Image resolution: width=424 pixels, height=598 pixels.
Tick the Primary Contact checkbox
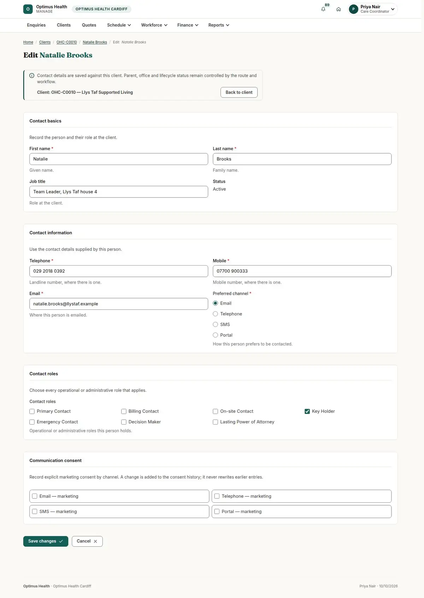coord(32,411)
